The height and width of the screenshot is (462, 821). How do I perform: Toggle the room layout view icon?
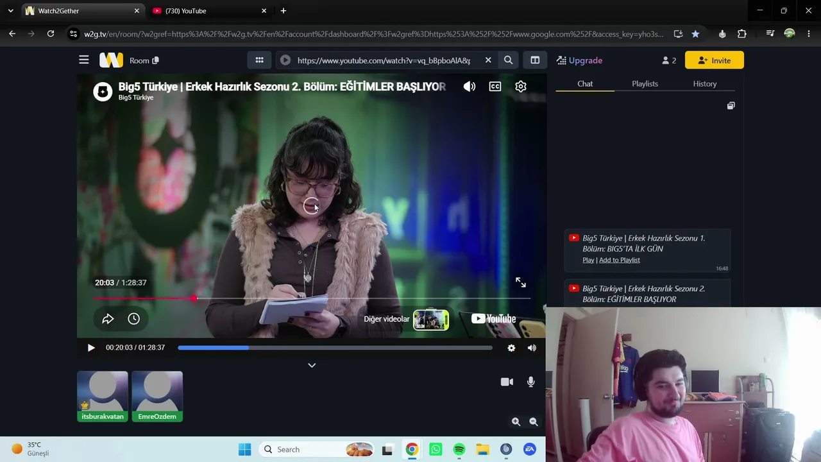[x=535, y=60]
